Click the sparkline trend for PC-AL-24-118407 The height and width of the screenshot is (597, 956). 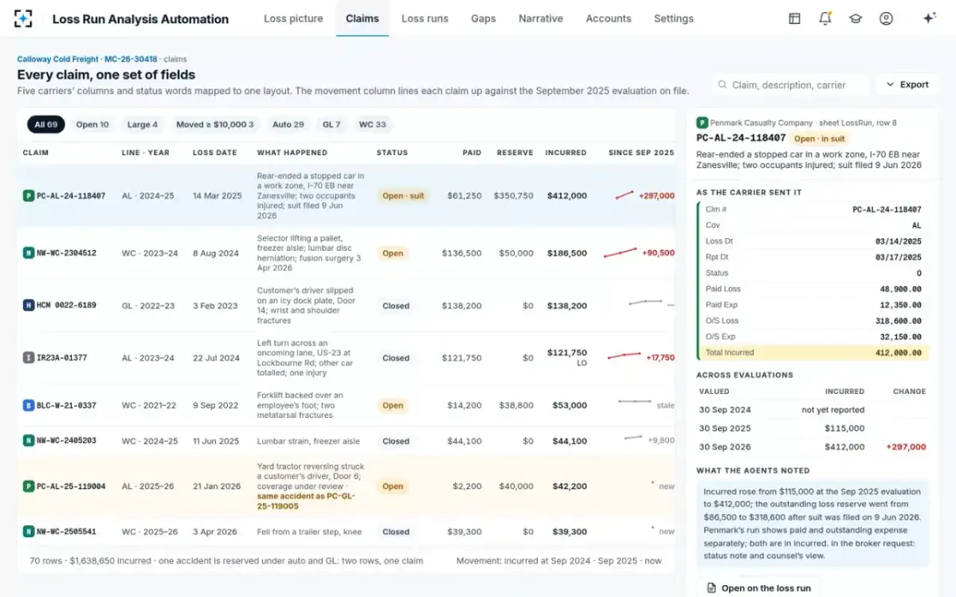click(625, 195)
